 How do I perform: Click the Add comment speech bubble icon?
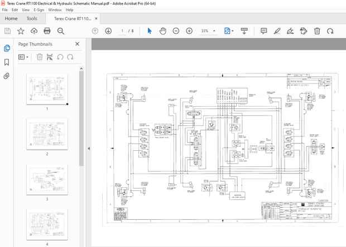click(x=264, y=31)
